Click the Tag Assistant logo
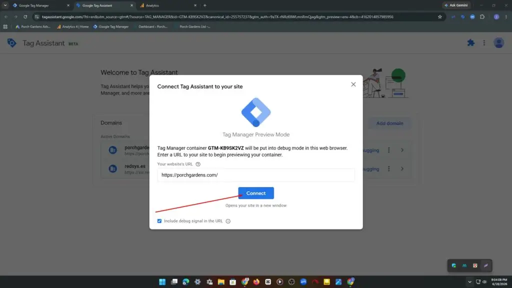This screenshot has height=288, width=512. pyautogui.click(x=12, y=43)
